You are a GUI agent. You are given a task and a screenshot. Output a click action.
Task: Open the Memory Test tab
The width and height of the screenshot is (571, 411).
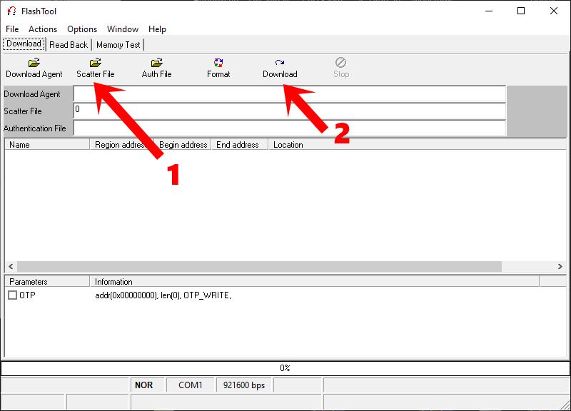pyautogui.click(x=118, y=44)
